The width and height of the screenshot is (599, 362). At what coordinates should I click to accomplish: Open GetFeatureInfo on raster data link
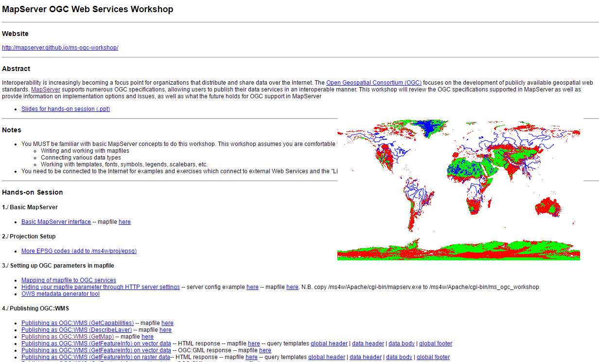(96, 357)
